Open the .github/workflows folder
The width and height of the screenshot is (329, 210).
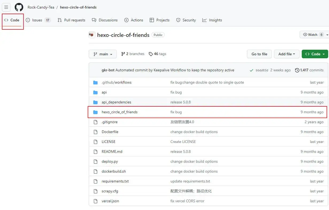117,83
